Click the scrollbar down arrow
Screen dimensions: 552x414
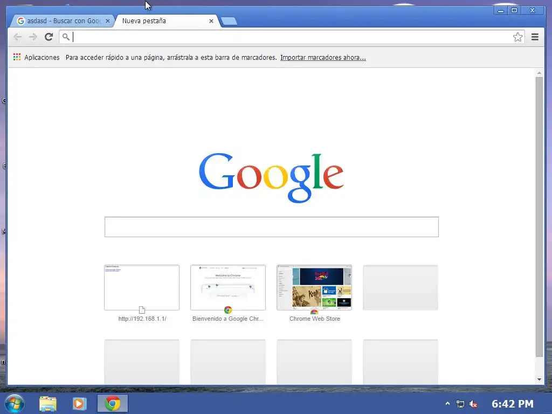pos(539,379)
